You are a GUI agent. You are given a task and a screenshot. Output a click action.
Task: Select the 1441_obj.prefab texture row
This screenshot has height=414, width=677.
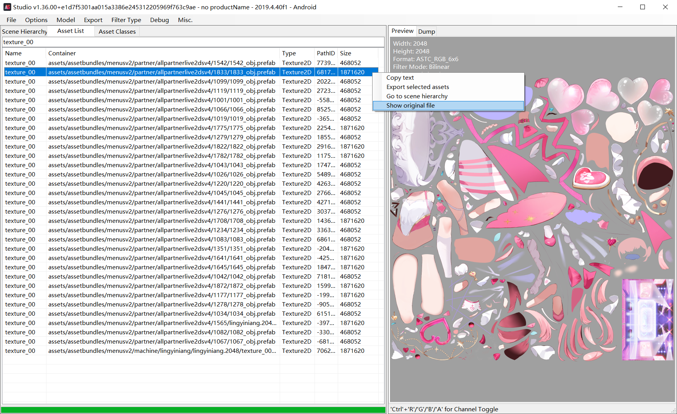coord(190,202)
